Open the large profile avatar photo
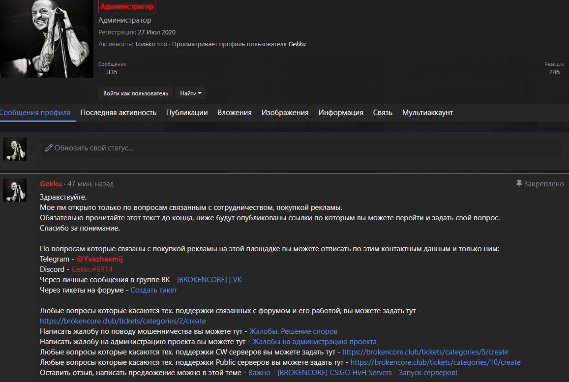 (x=46, y=38)
